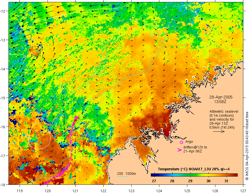The height and width of the screenshot is (193, 249).
Task: Click latitude axis label -15
Action: [x=3, y=98]
